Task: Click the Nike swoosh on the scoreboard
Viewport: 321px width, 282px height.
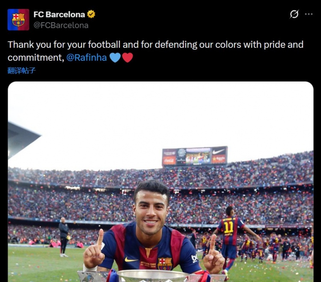Action: 219,151
